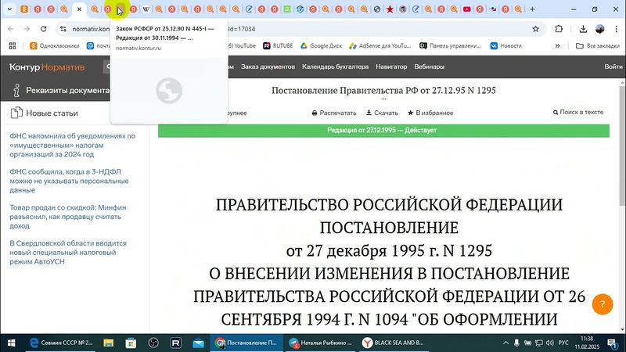Open the Все закладки folder
Screen dimensions: 626x352
click(x=598, y=46)
